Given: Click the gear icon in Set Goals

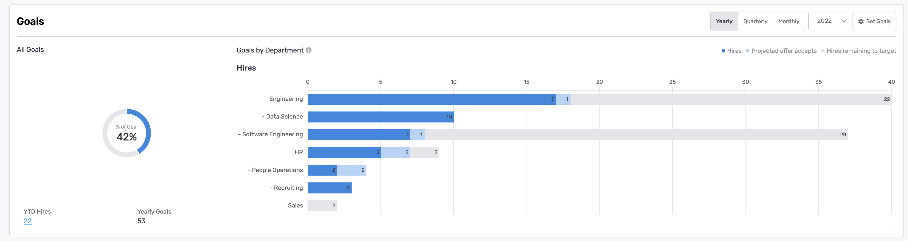Looking at the screenshot, I should click(x=861, y=22).
